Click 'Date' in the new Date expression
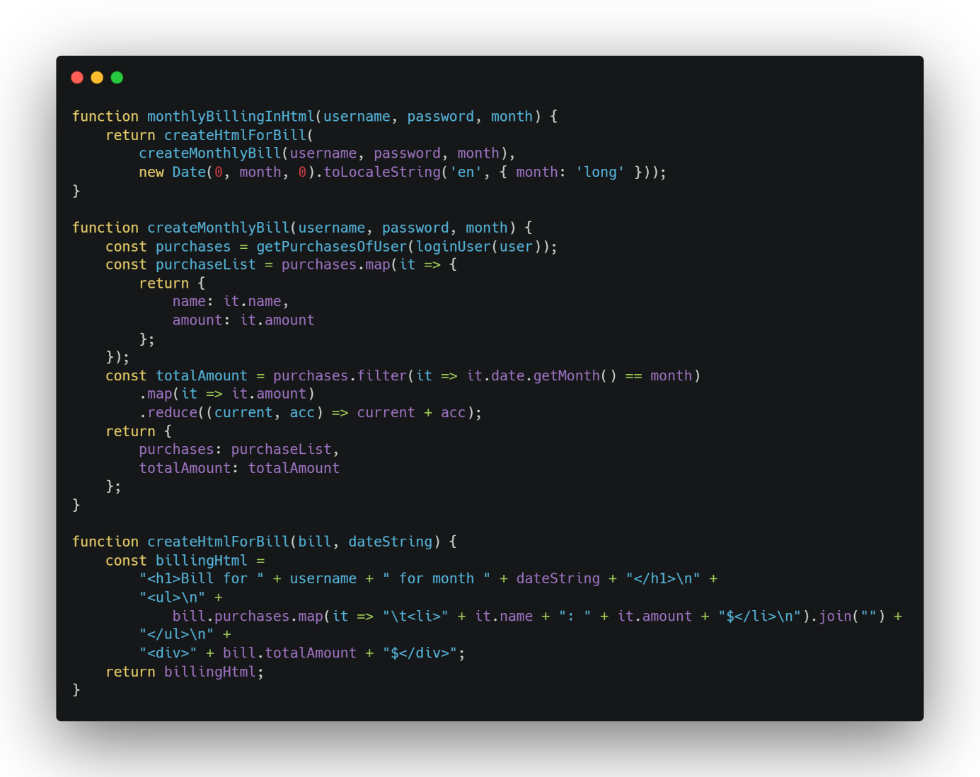This screenshot has width=980, height=777. click(189, 172)
